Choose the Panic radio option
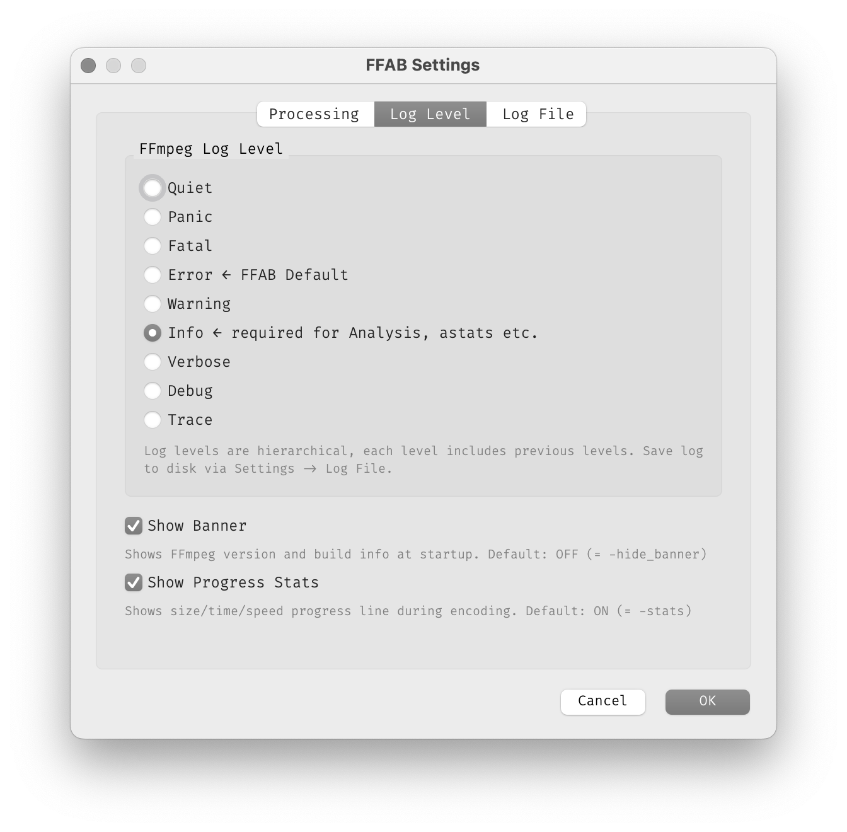 pos(152,217)
